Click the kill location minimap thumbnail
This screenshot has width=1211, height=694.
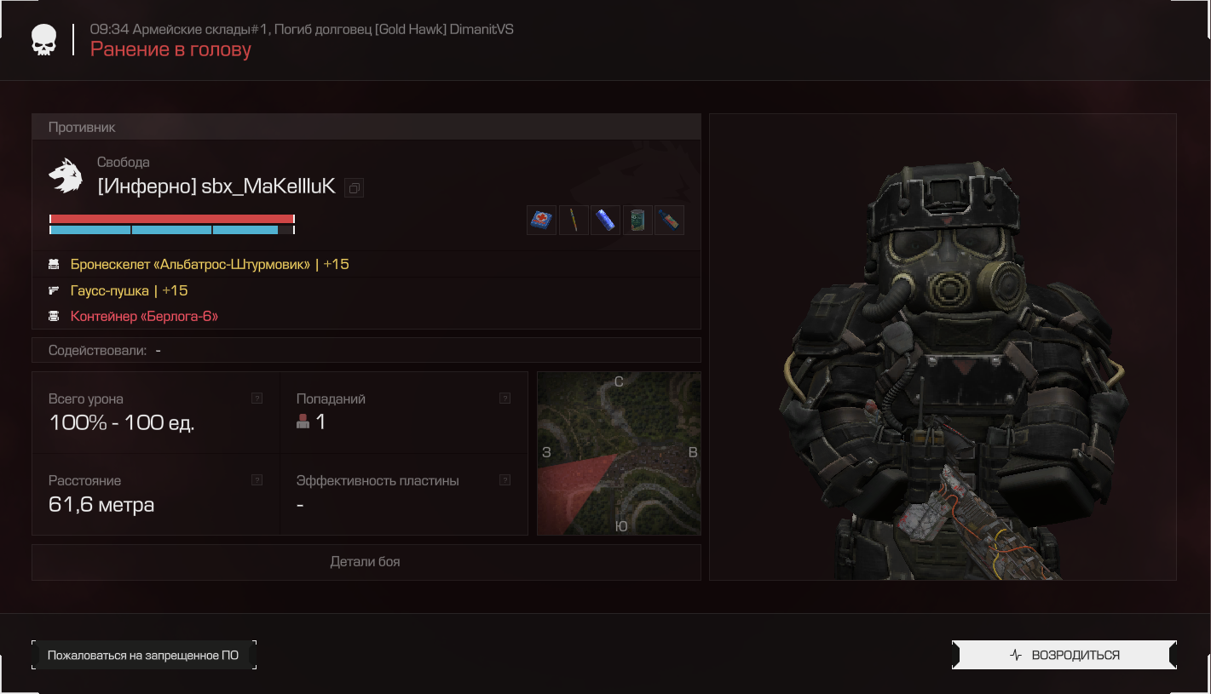coord(619,454)
